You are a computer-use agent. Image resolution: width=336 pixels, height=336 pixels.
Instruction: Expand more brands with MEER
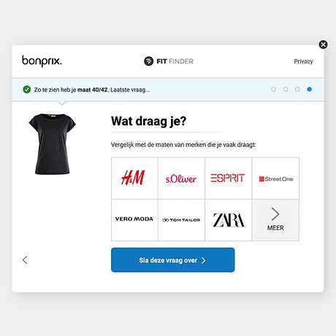click(x=275, y=220)
